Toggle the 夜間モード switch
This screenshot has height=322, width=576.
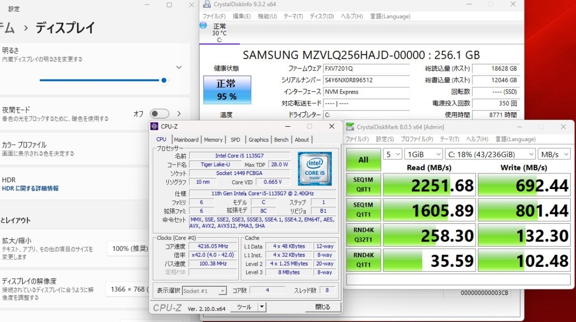(159, 114)
